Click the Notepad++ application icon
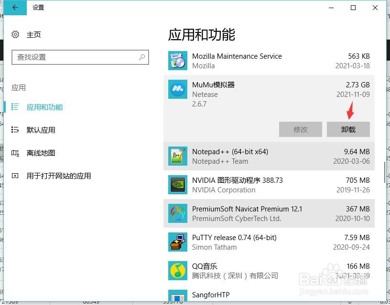The image size is (390, 305). pos(177,156)
